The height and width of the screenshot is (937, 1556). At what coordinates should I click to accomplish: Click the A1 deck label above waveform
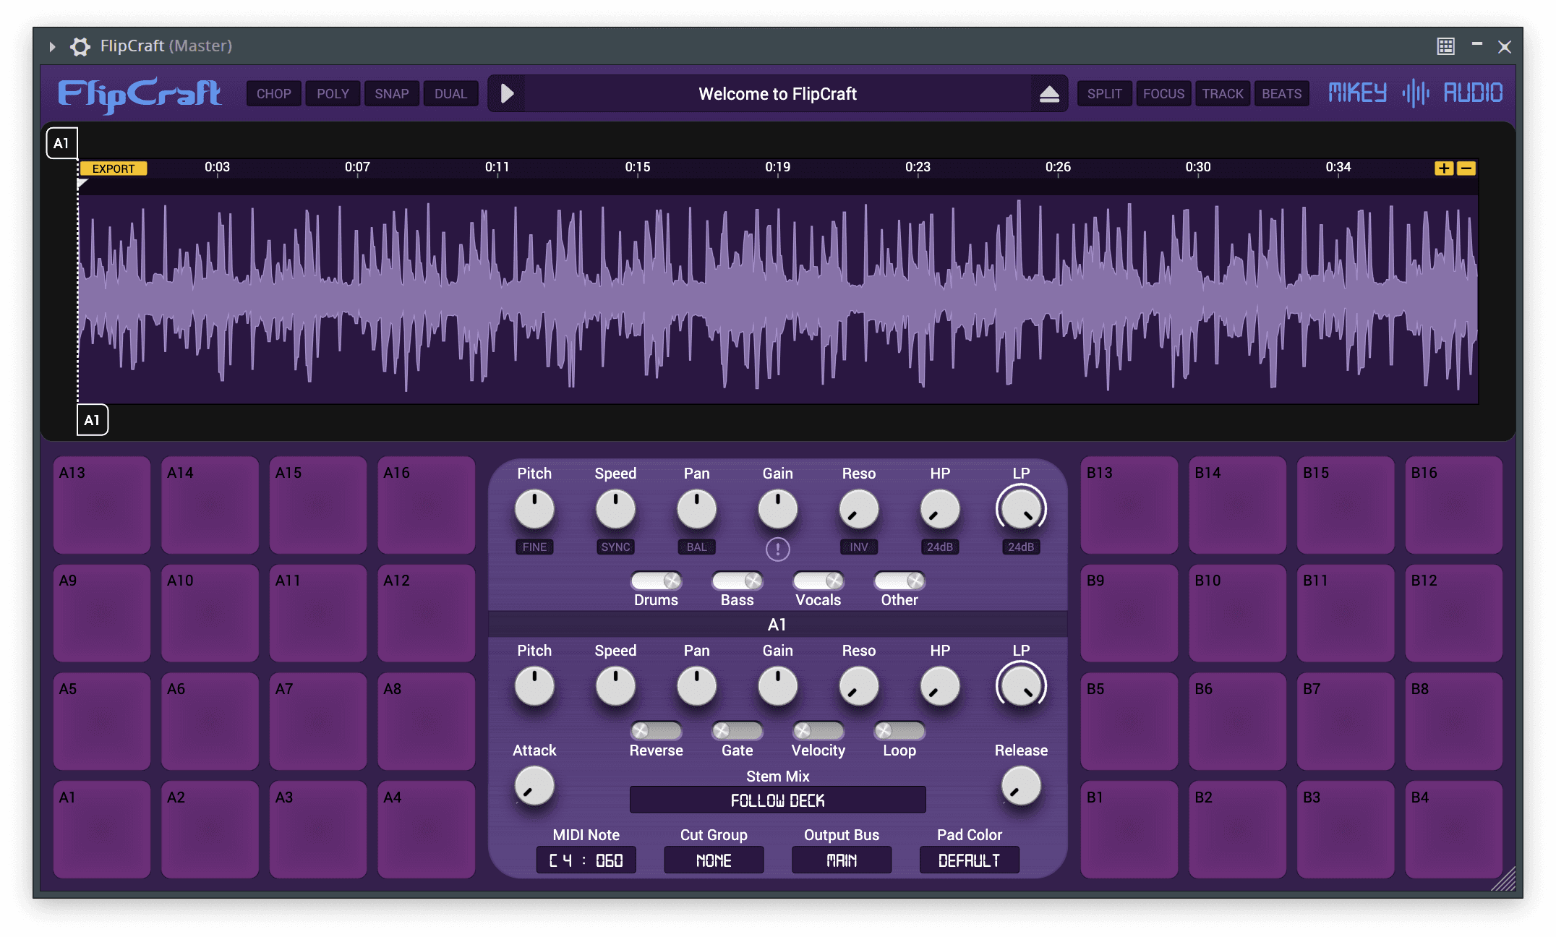[61, 143]
